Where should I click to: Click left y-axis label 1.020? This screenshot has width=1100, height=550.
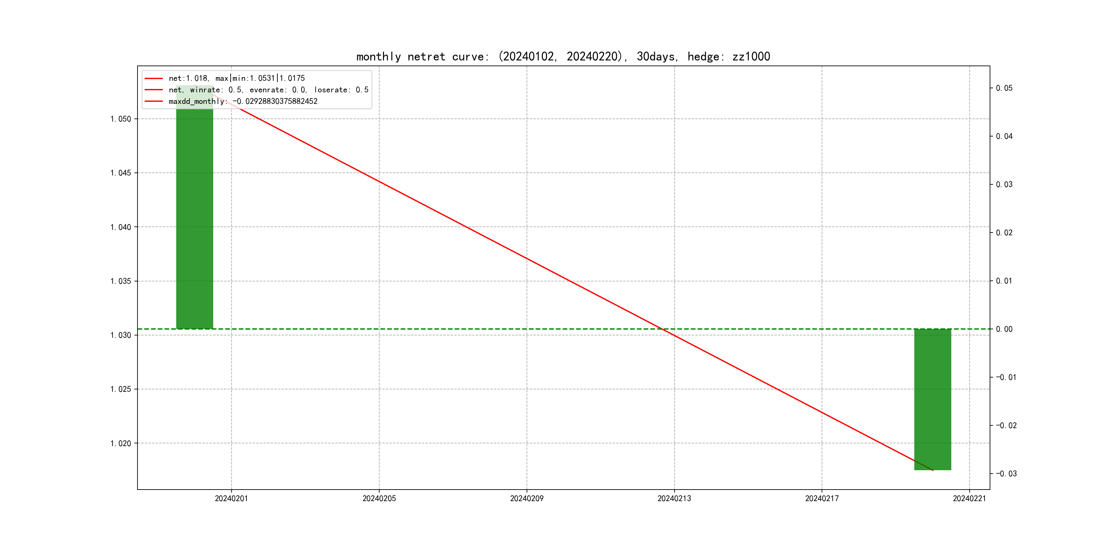[x=121, y=443]
